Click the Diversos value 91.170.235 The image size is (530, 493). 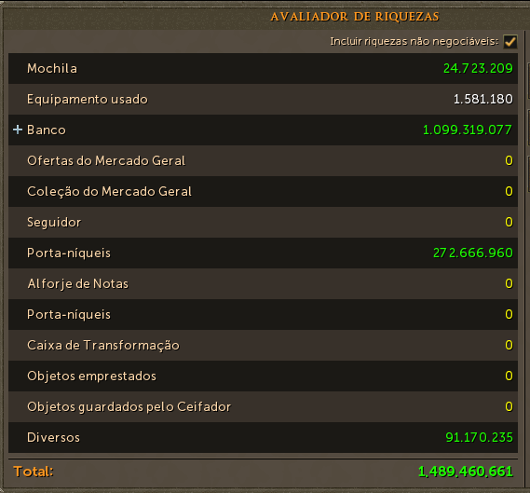[x=480, y=437]
